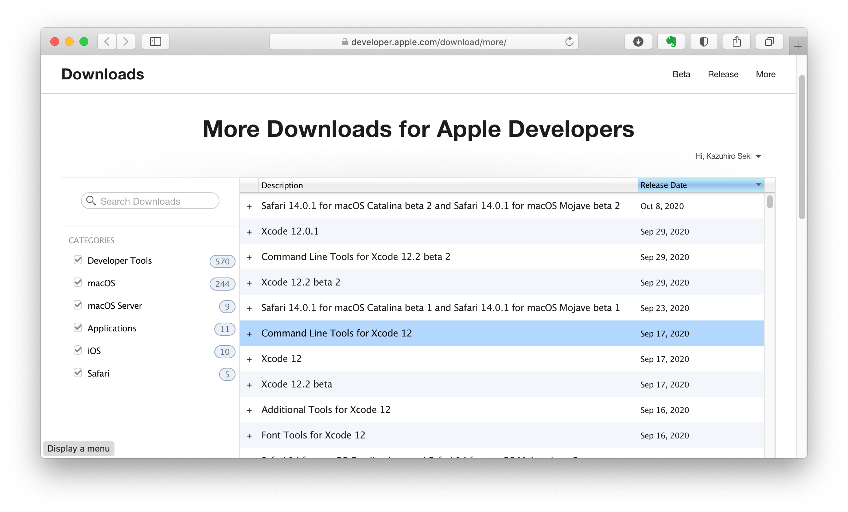Viewport: 848px width, 512px height.
Task: Go to the Beta downloads tab
Action: 681,74
